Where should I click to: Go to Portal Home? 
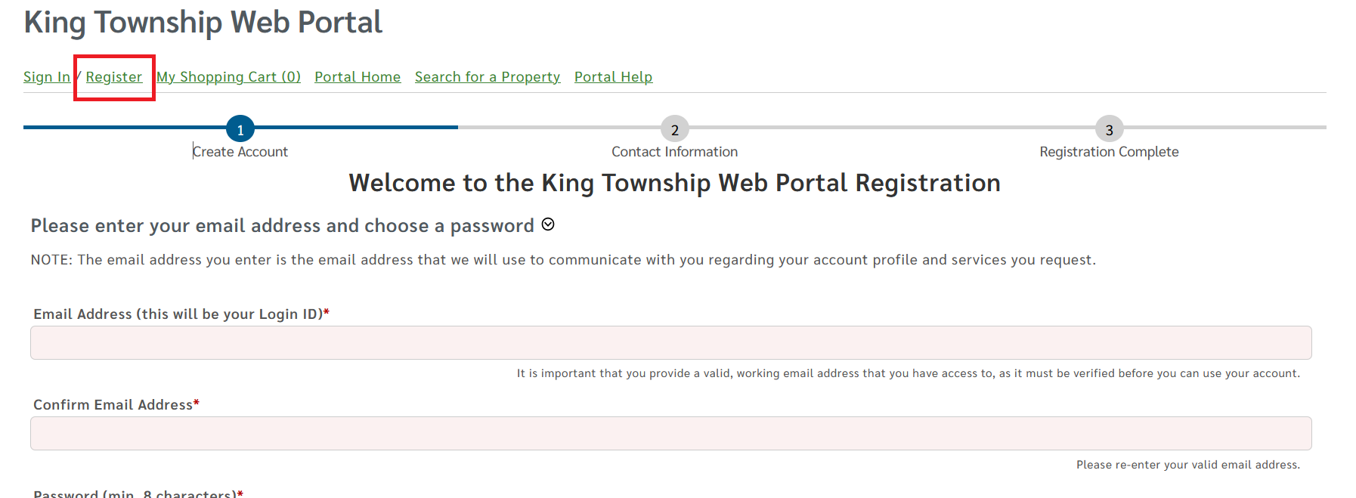pyautogui.click(x=358, y=76)
